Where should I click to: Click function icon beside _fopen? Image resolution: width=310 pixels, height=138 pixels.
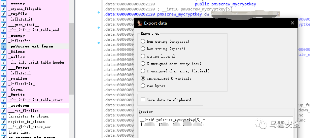4,90
